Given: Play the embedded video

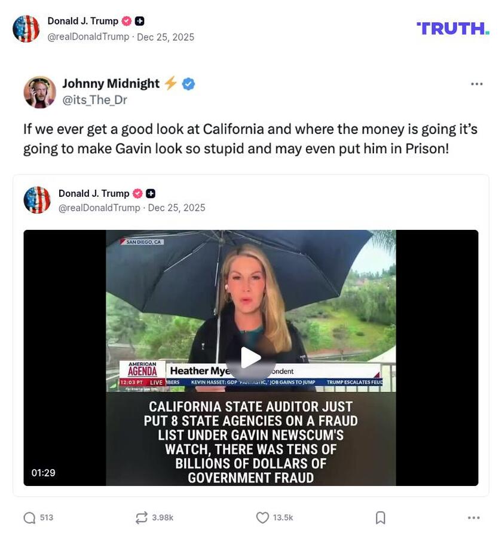Looking at the screenshot, I should point(251,358).
